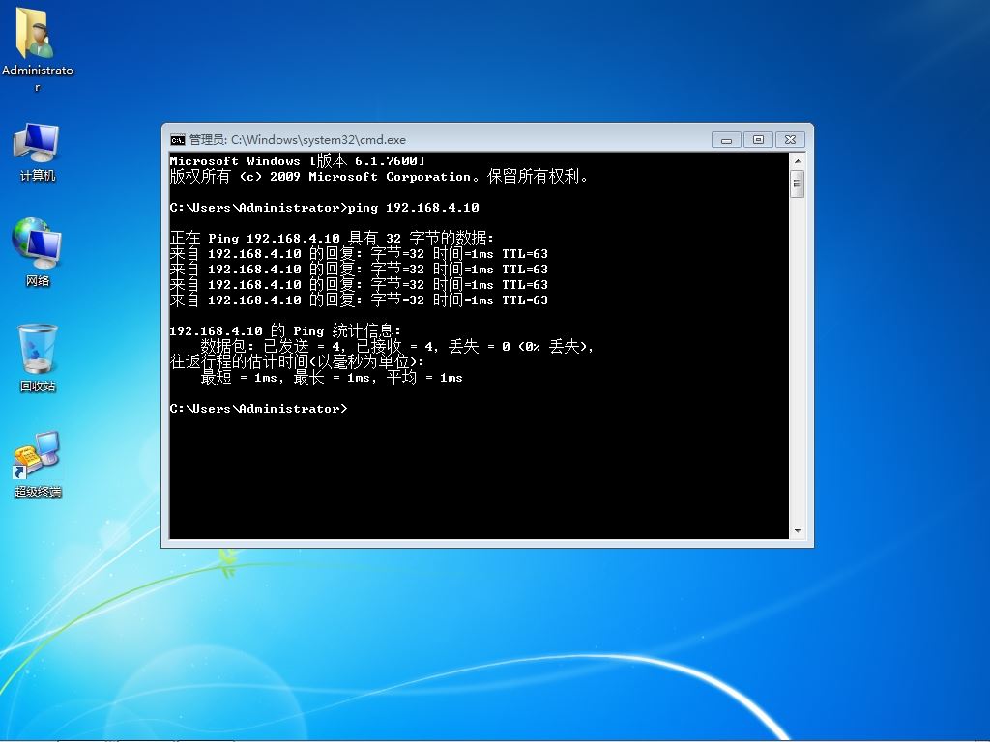Click the text "Microsoft Windows [版本 6.1.7600]"
990x742 pixels.
click(298, 161)
